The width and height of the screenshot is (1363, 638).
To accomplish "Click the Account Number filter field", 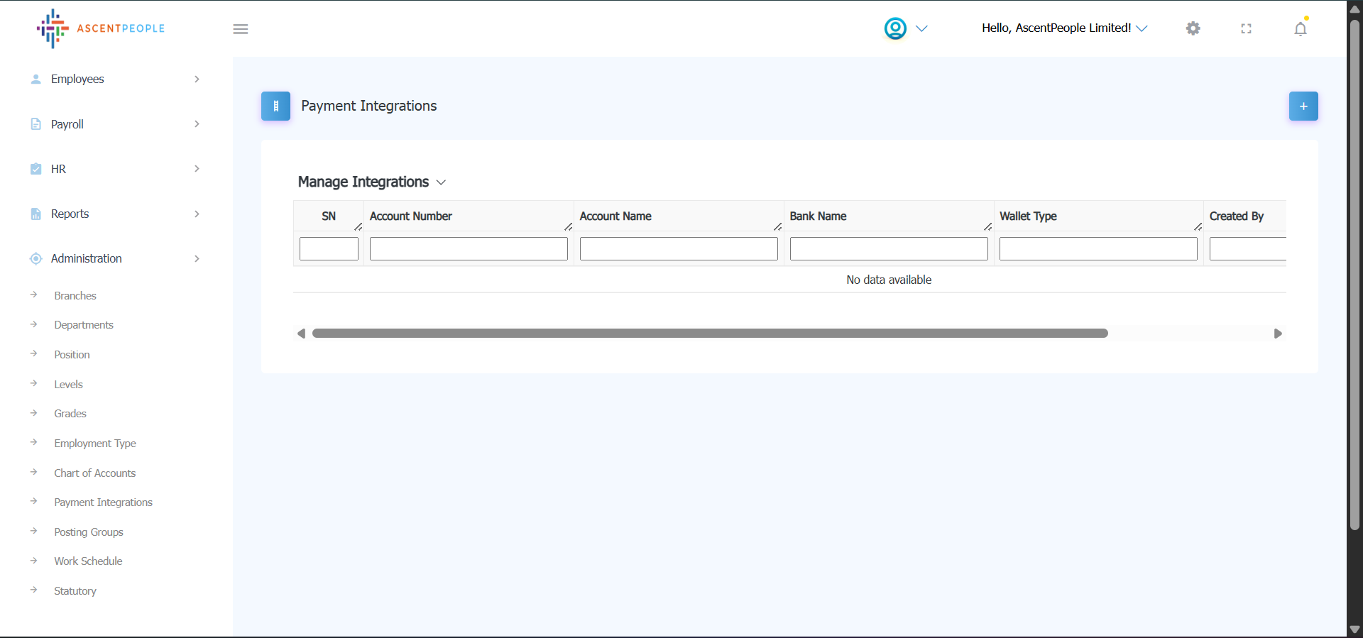I will 469,249.
